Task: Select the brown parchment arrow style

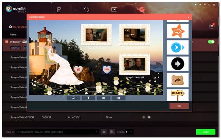Action: [178, 80]
